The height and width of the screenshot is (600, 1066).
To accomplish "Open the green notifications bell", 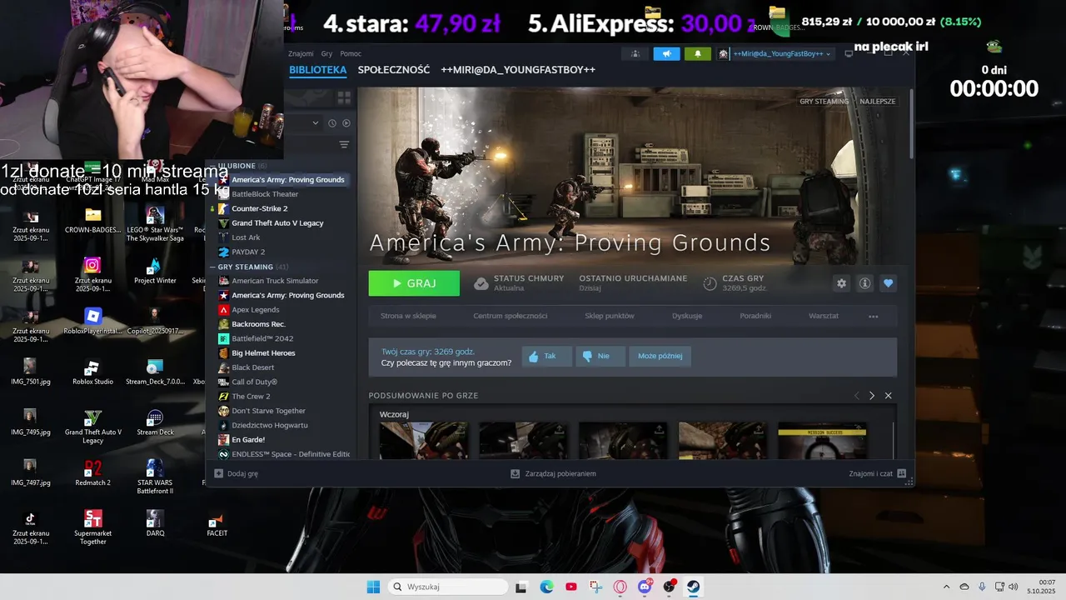I will (698, 53).
